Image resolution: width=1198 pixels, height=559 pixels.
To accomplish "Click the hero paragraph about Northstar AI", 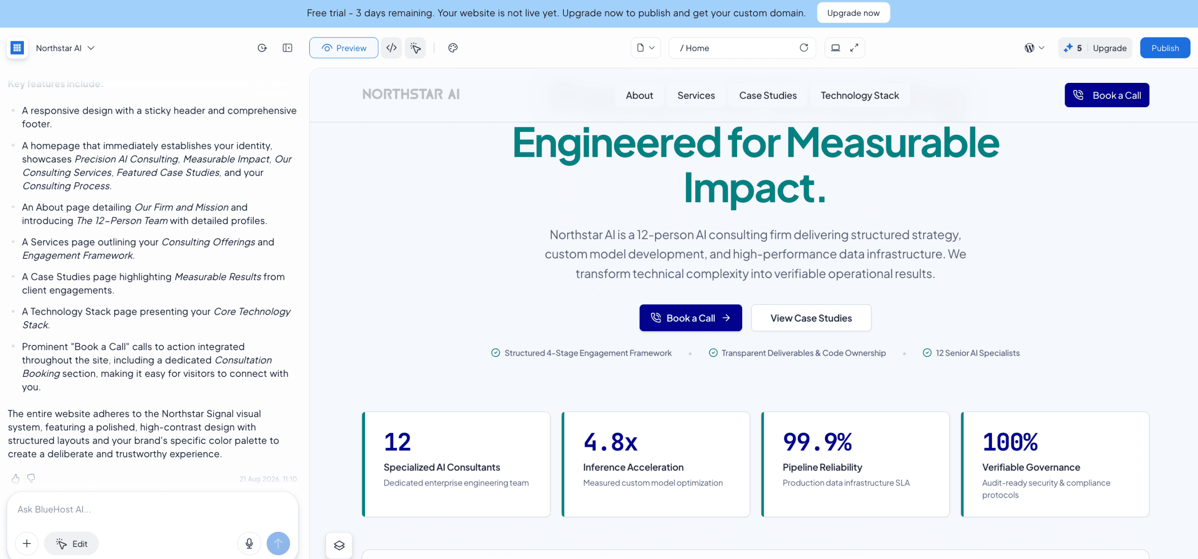I will [x=755, y=254].
